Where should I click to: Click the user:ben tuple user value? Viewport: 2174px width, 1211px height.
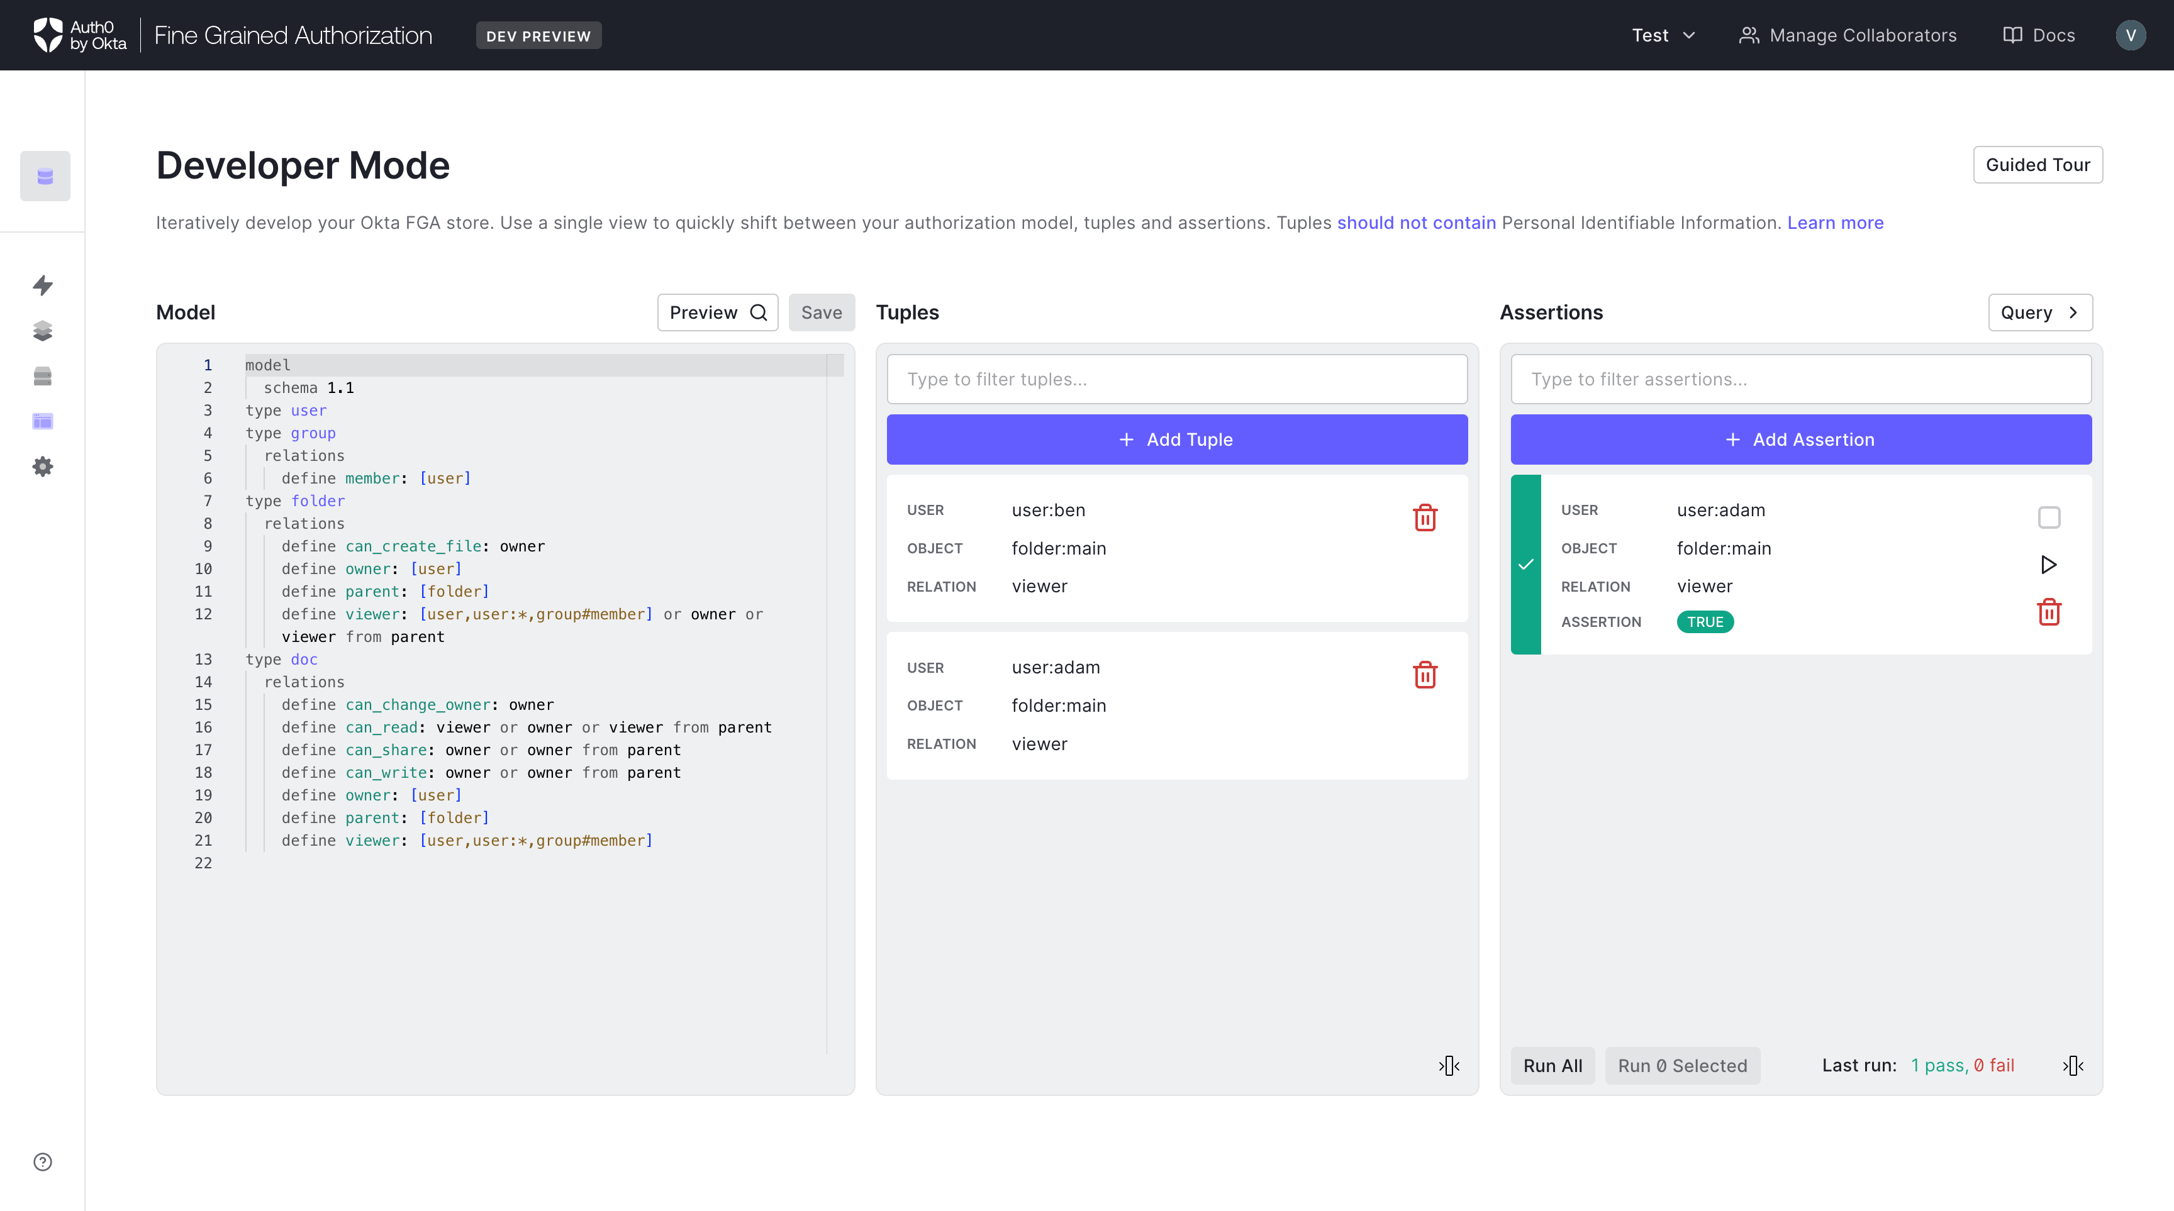pyautogui.click(x=1048, y=510)
